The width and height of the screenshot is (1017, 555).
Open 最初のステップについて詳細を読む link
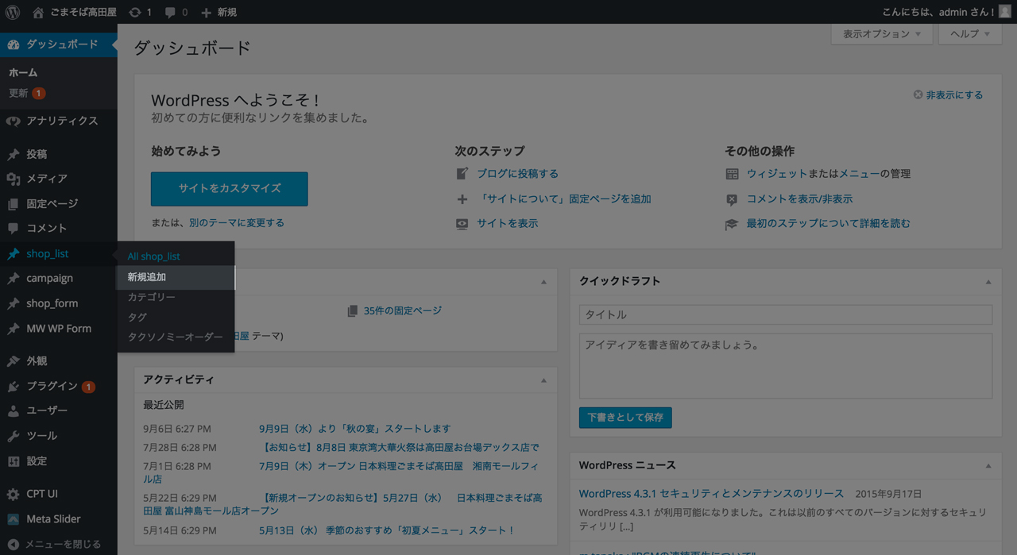coord(829,224)
